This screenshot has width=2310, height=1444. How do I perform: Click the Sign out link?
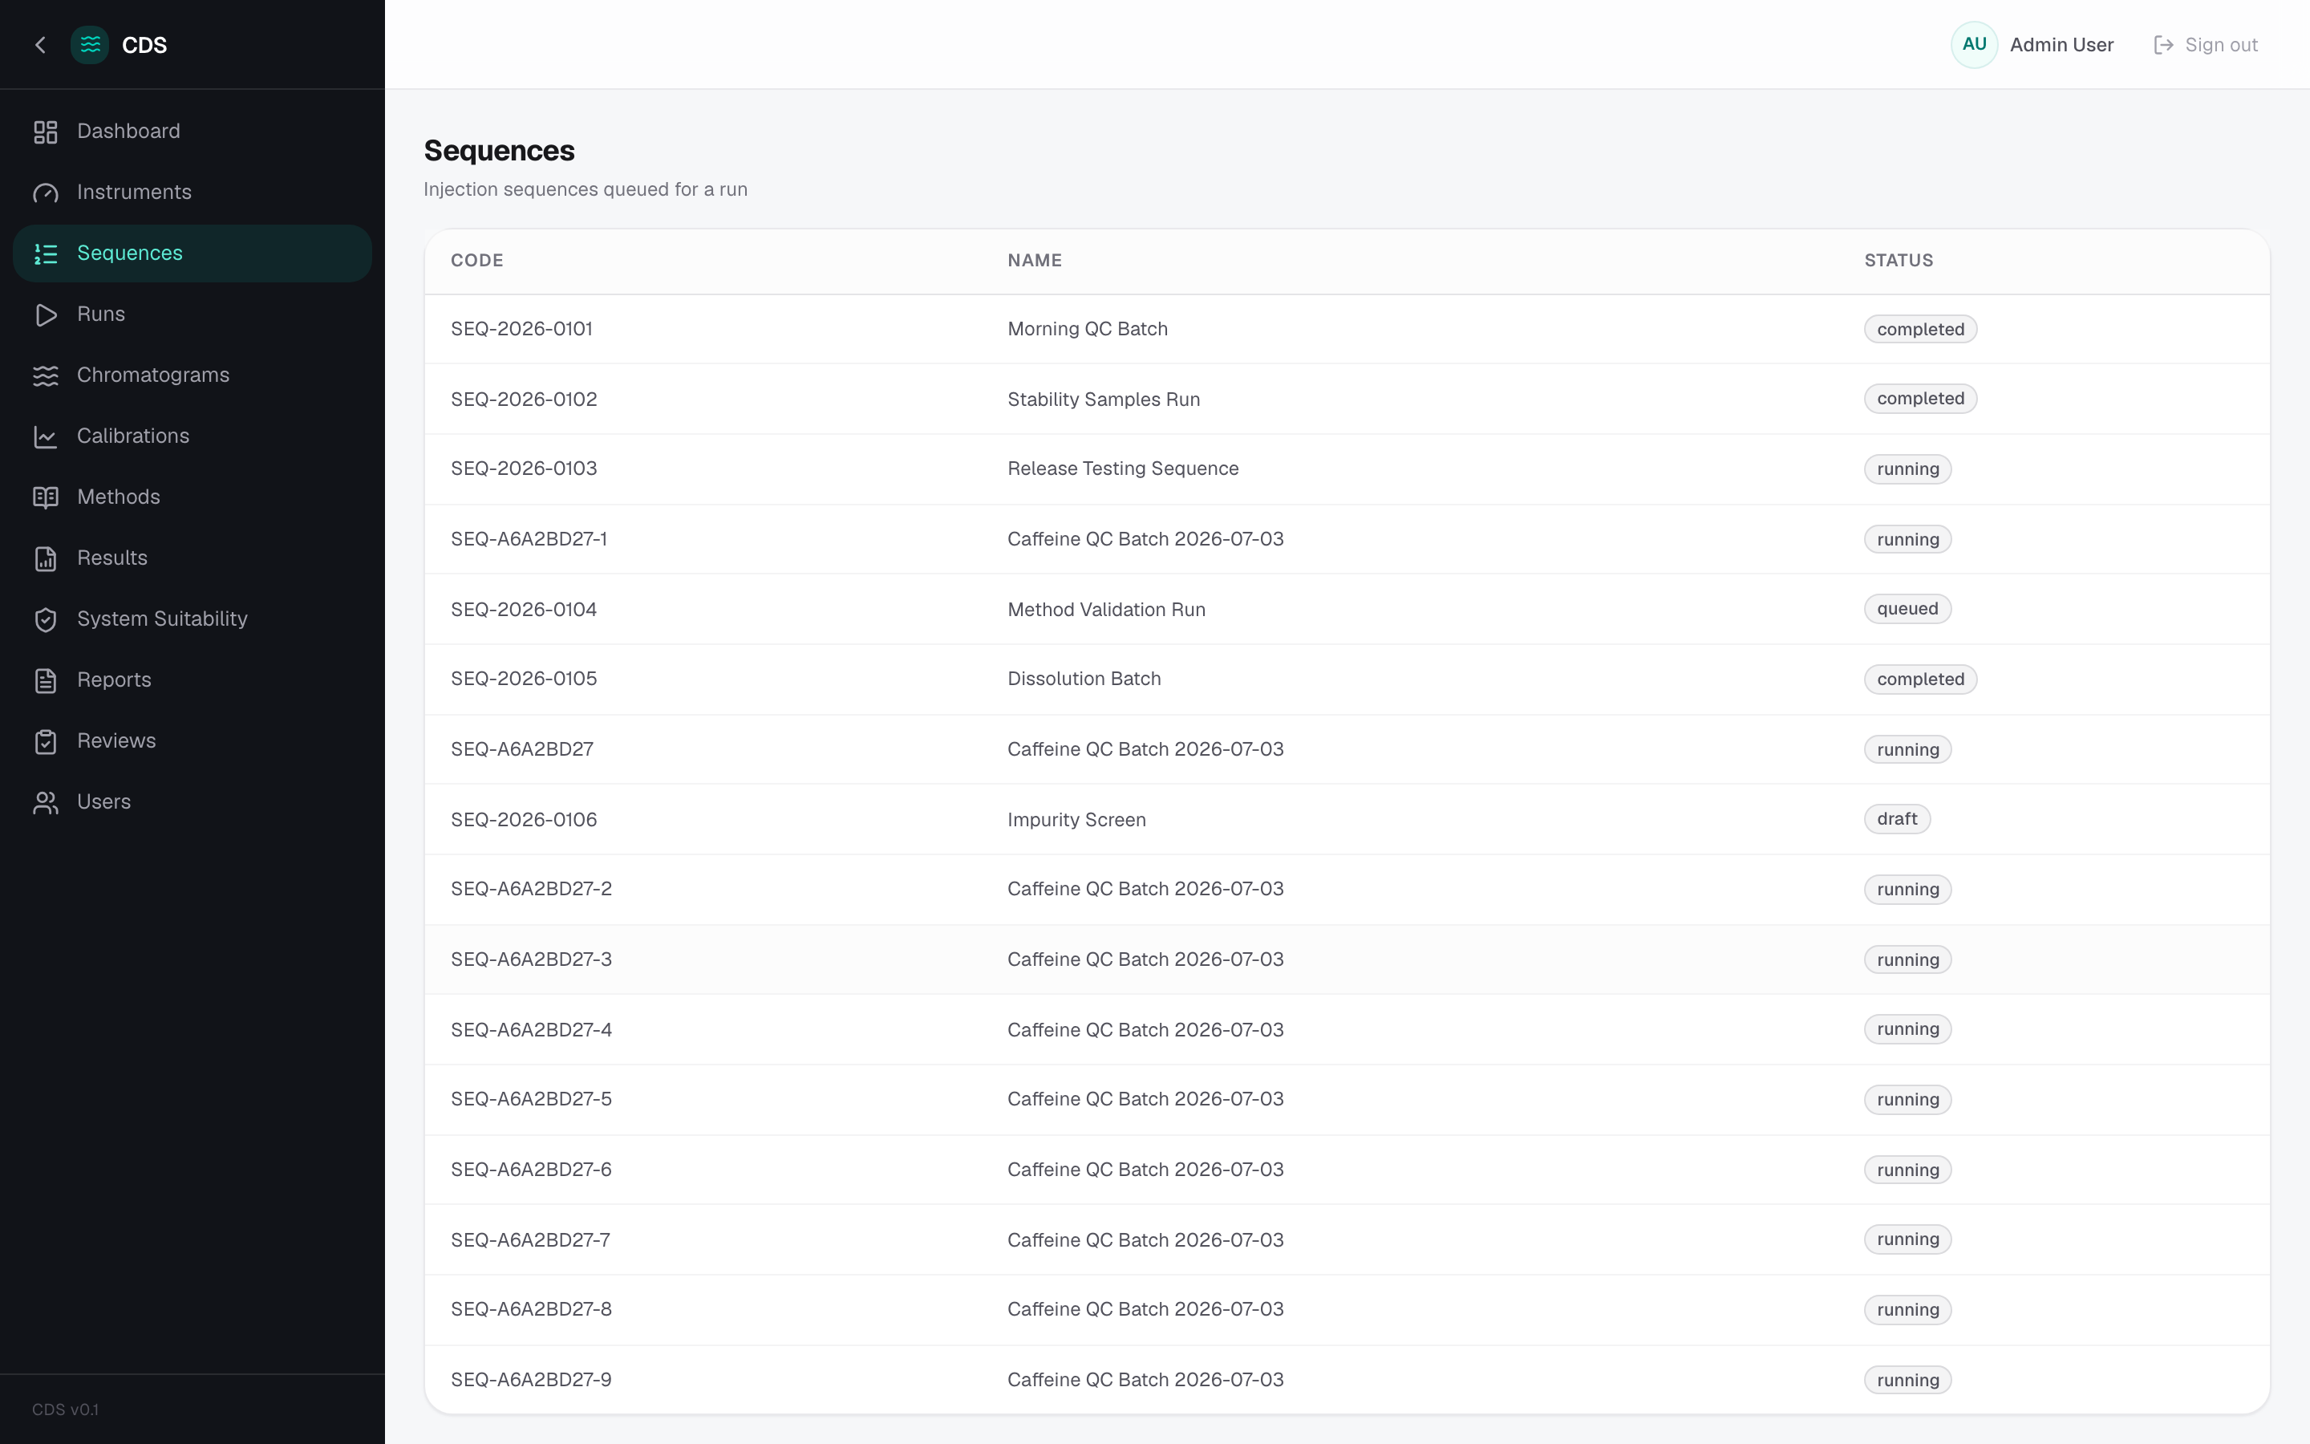point(2206,45)
